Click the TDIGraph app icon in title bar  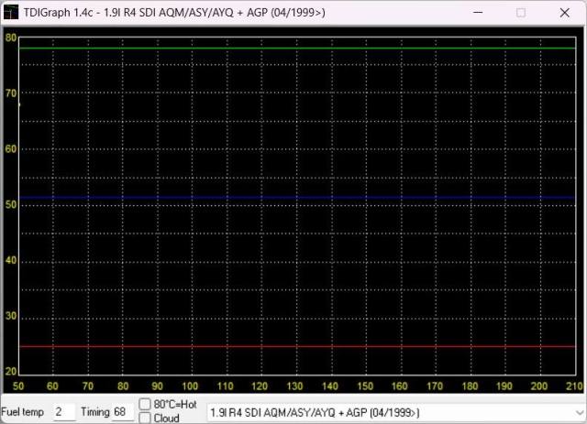point(12,13)
